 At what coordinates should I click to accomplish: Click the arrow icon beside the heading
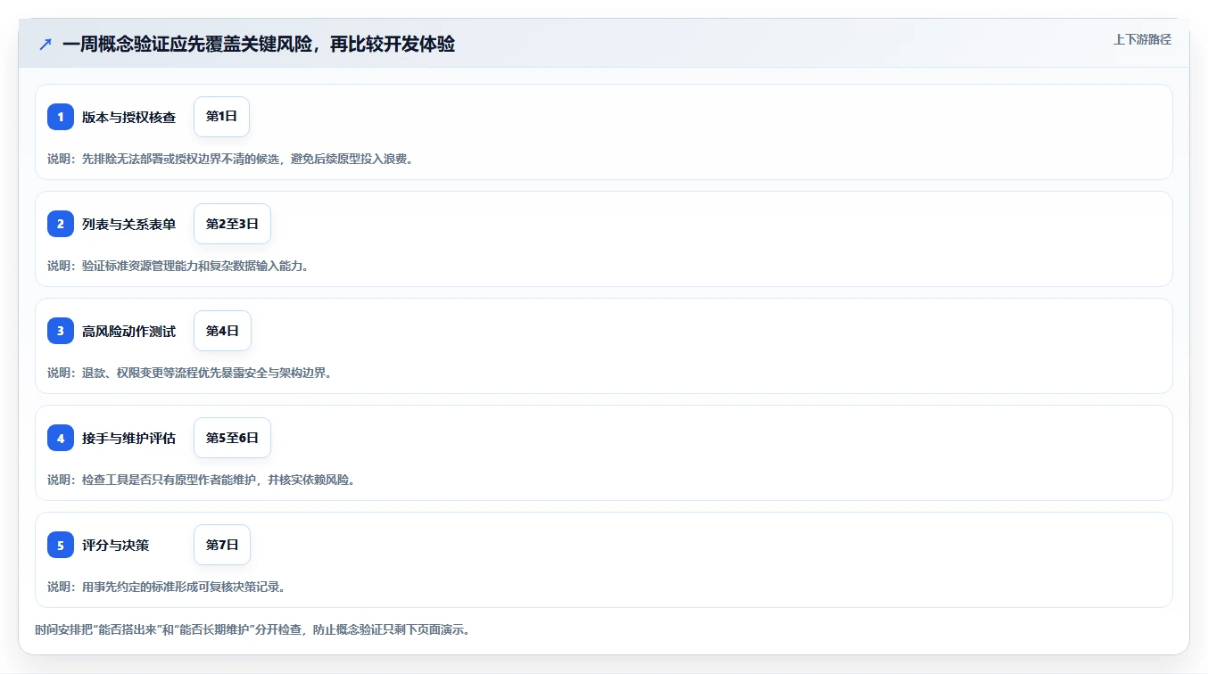tap(46, 44)
